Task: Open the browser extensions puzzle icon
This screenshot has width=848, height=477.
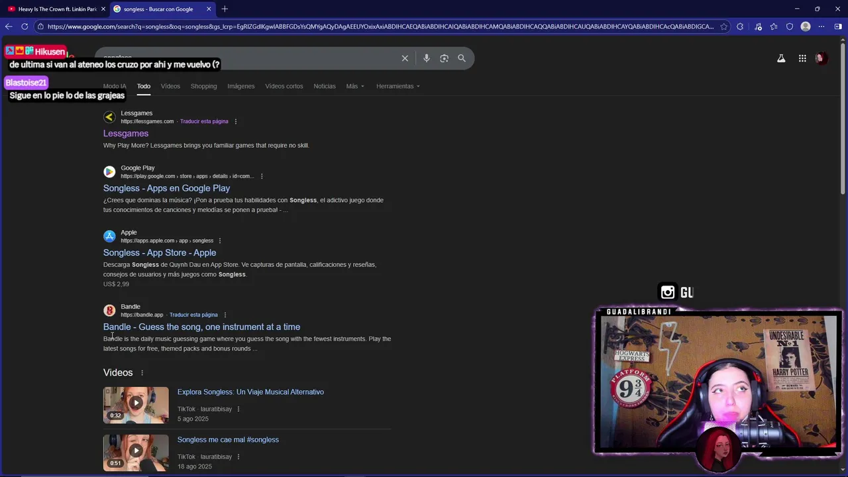Action: tap(740, 26)
